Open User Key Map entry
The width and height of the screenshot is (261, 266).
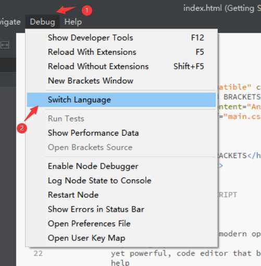click(x=121, y=238)
